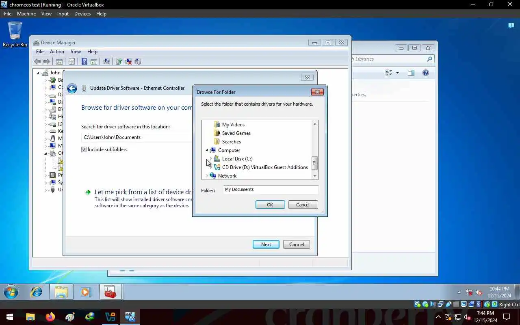
Task: Click the blue Help question mark toolbar icon
Action: click(x=84, y=62)
